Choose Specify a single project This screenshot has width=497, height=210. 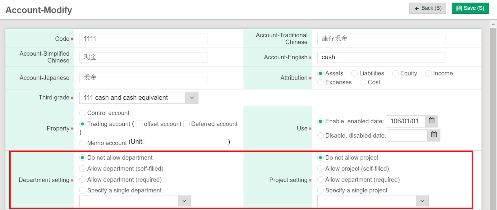pyautogui.click(x=320, y=190)
